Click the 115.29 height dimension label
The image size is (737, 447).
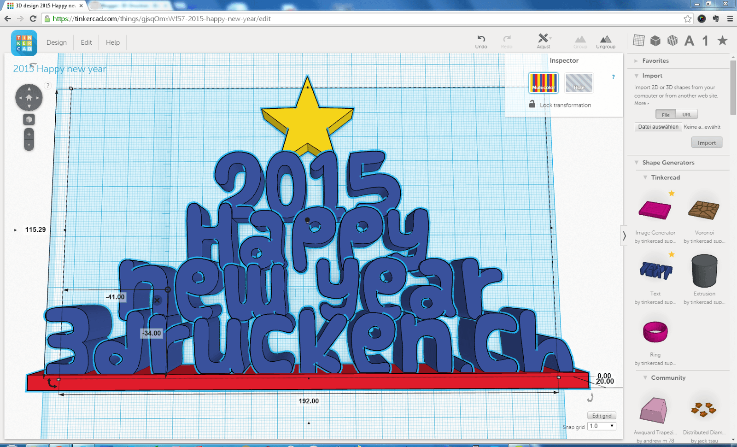click(x=35, y=229)
